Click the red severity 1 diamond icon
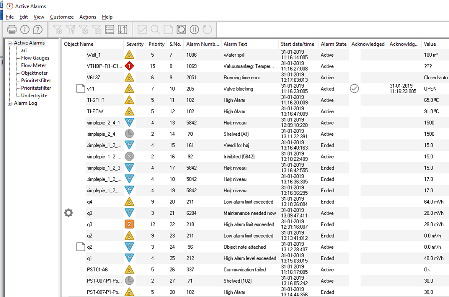The height and width of the screenshot is (297, 449). point(129,66)
